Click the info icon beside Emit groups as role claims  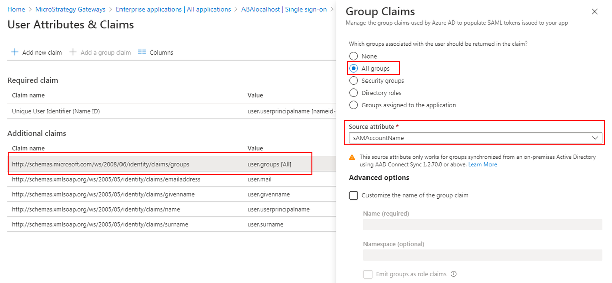coord(454,274)
